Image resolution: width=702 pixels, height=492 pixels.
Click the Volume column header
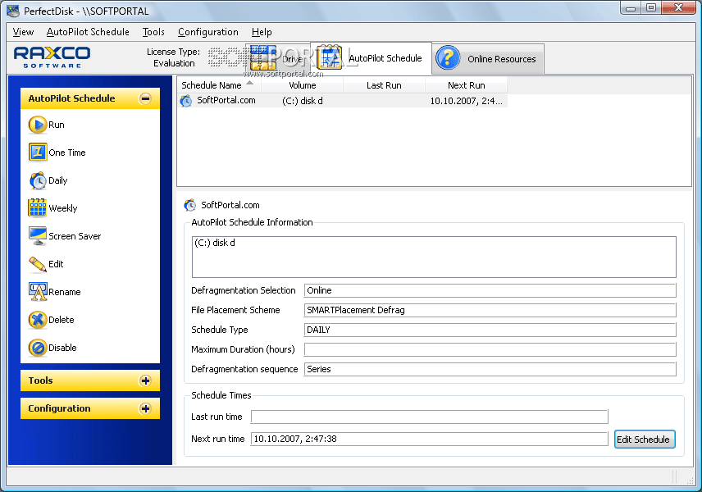(302, 85)
